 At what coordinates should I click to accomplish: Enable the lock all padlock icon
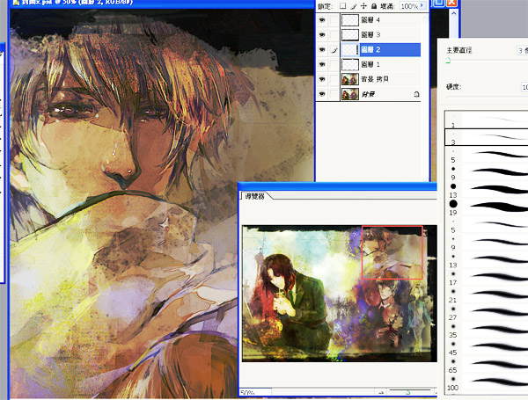pyautogui.click(x=374, y=6)
